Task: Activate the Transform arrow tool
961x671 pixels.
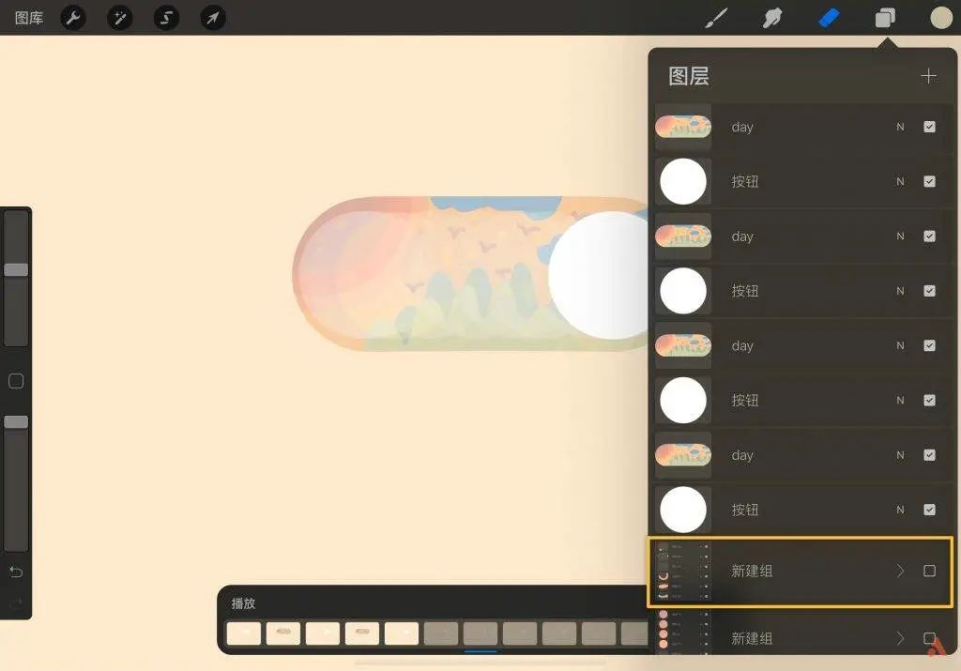Action: pos(213,19)
